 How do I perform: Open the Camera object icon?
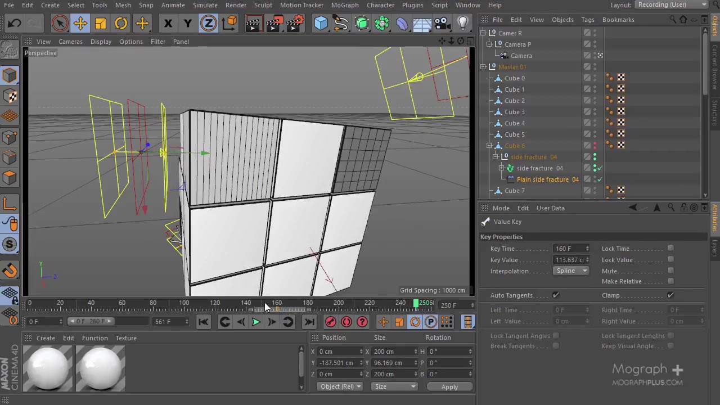pyautogui.click(x=442, y=24)
